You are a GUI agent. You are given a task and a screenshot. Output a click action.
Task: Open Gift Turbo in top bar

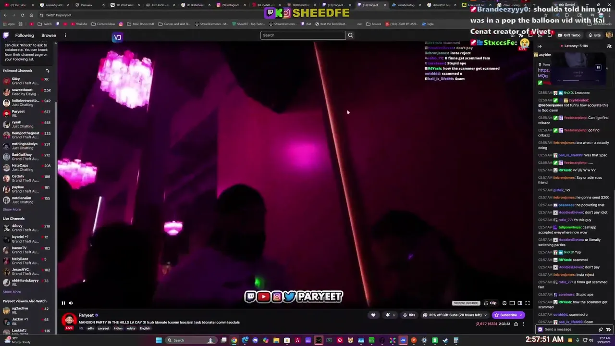(569, 35)
